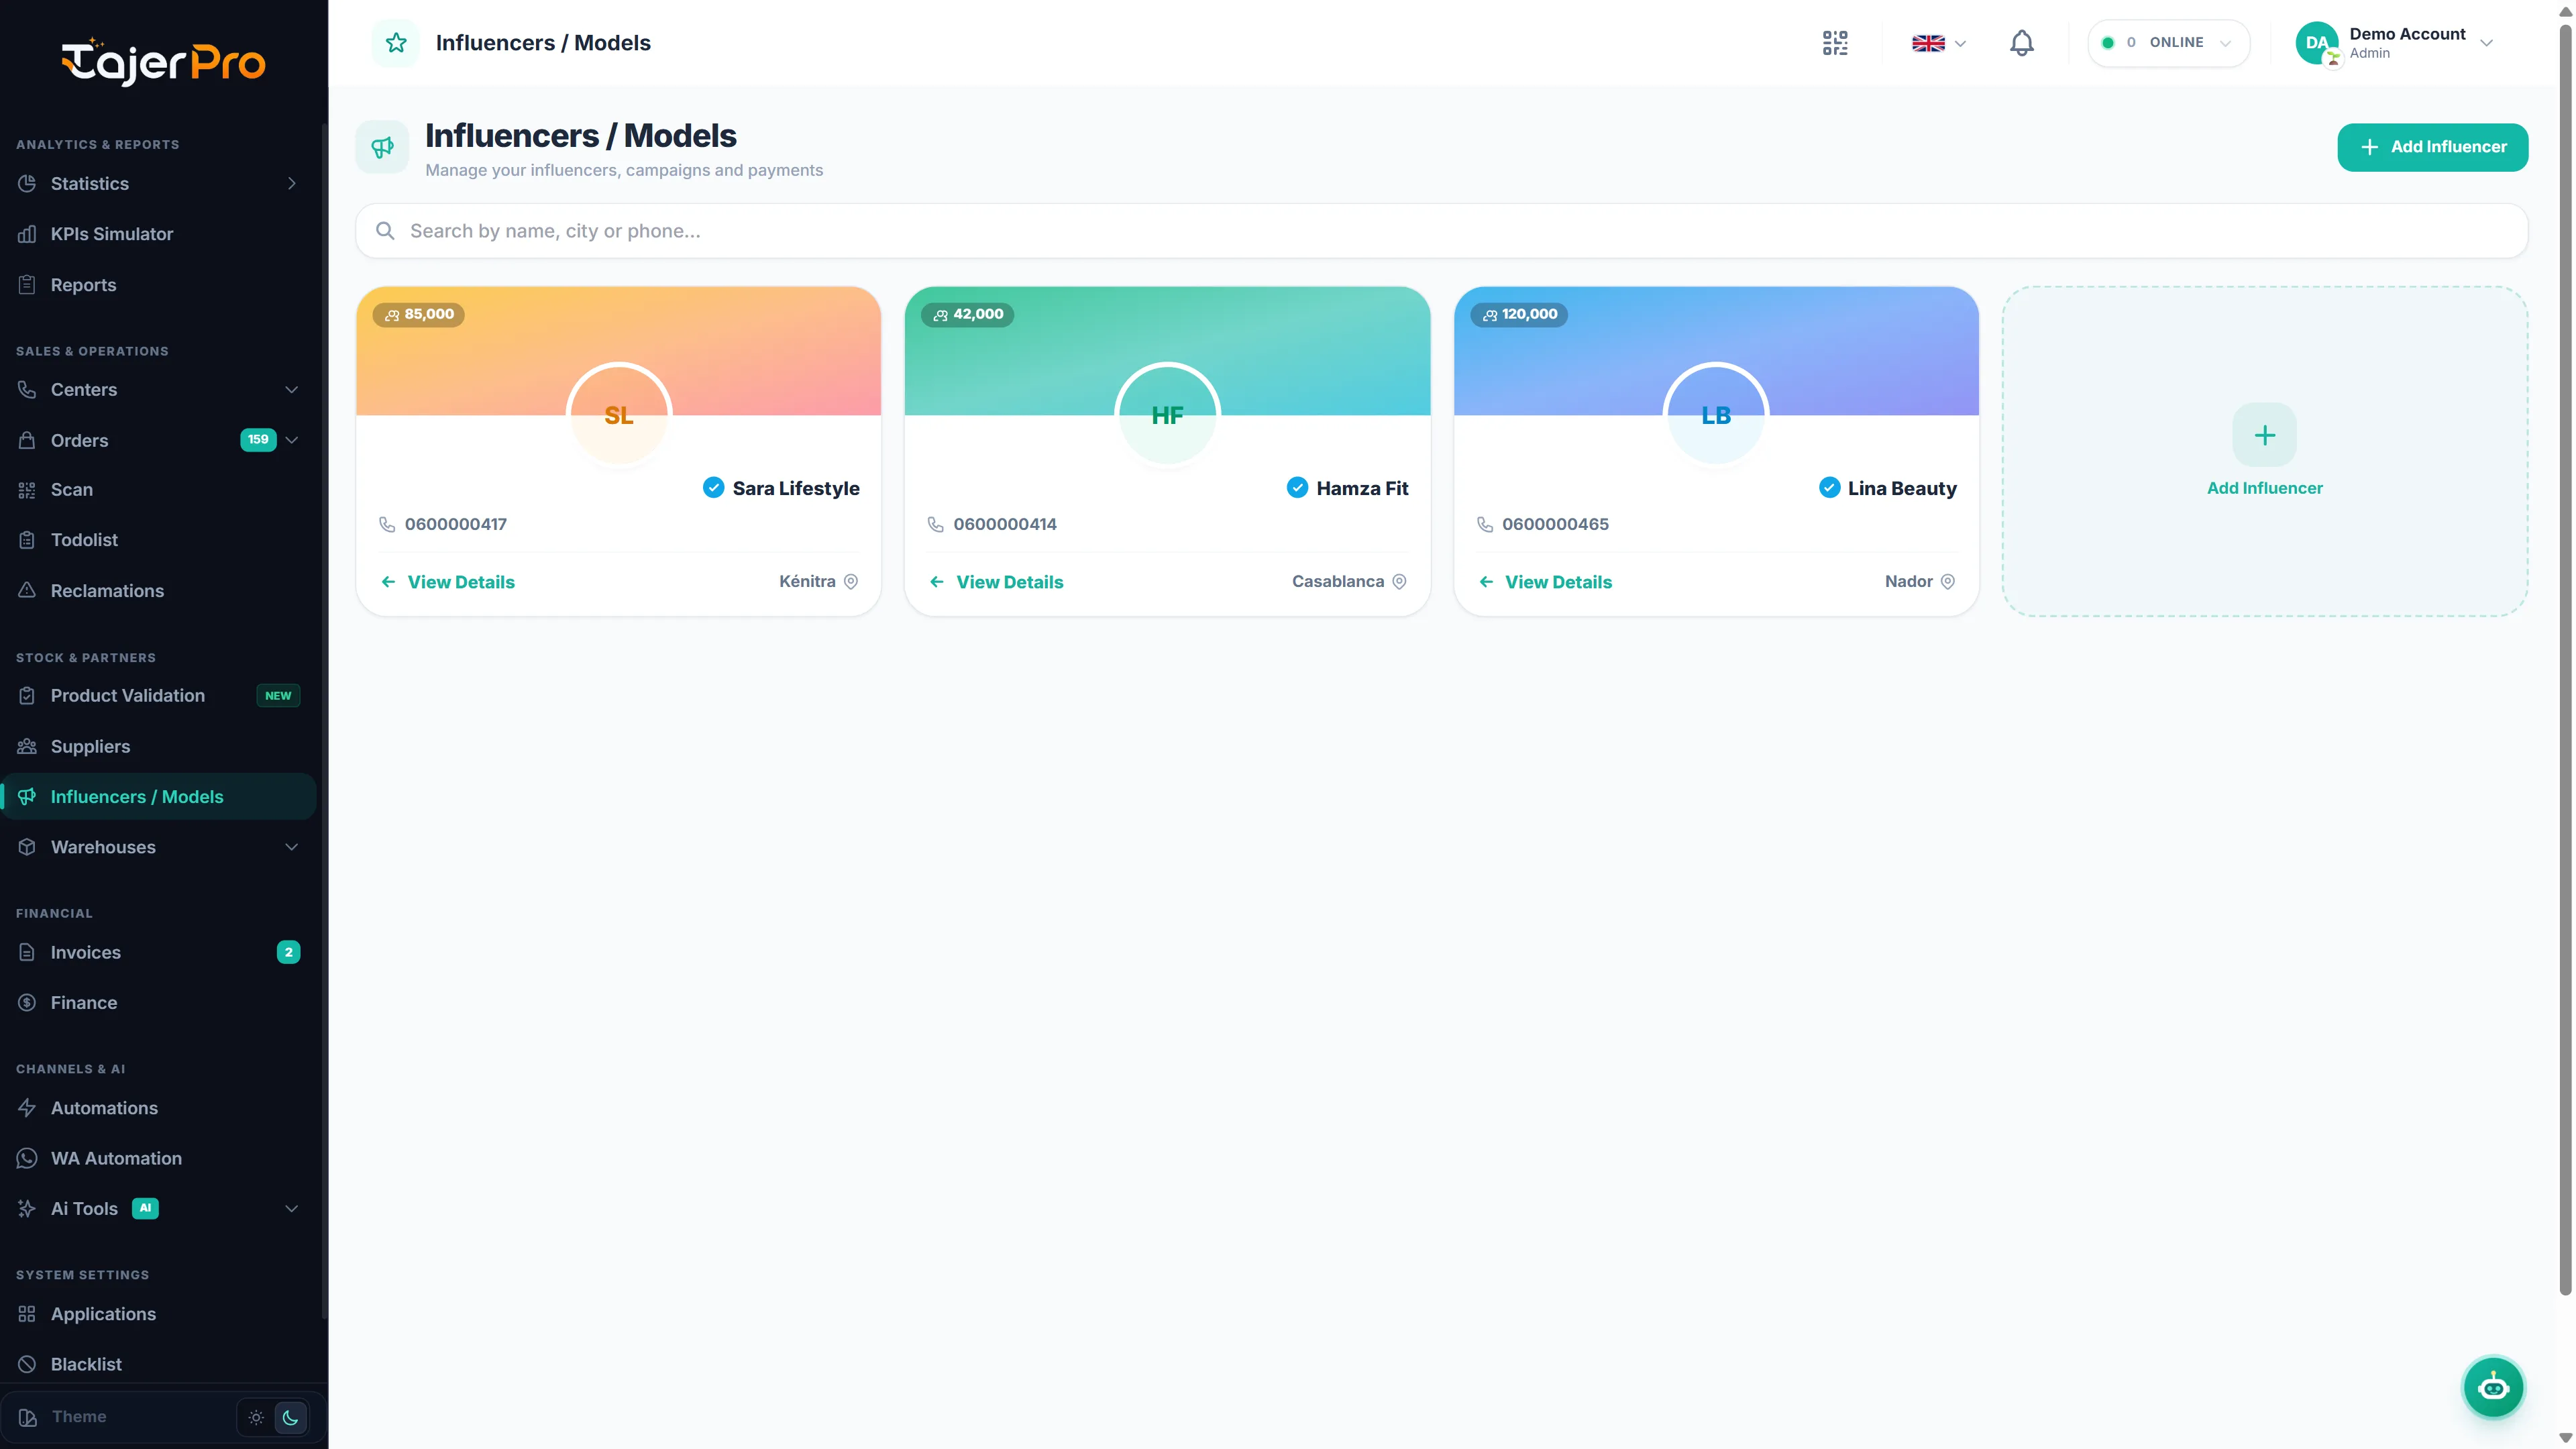Click the SL avatar circle
Viewport: 2576px width, 1449px height.
point(619,415)
